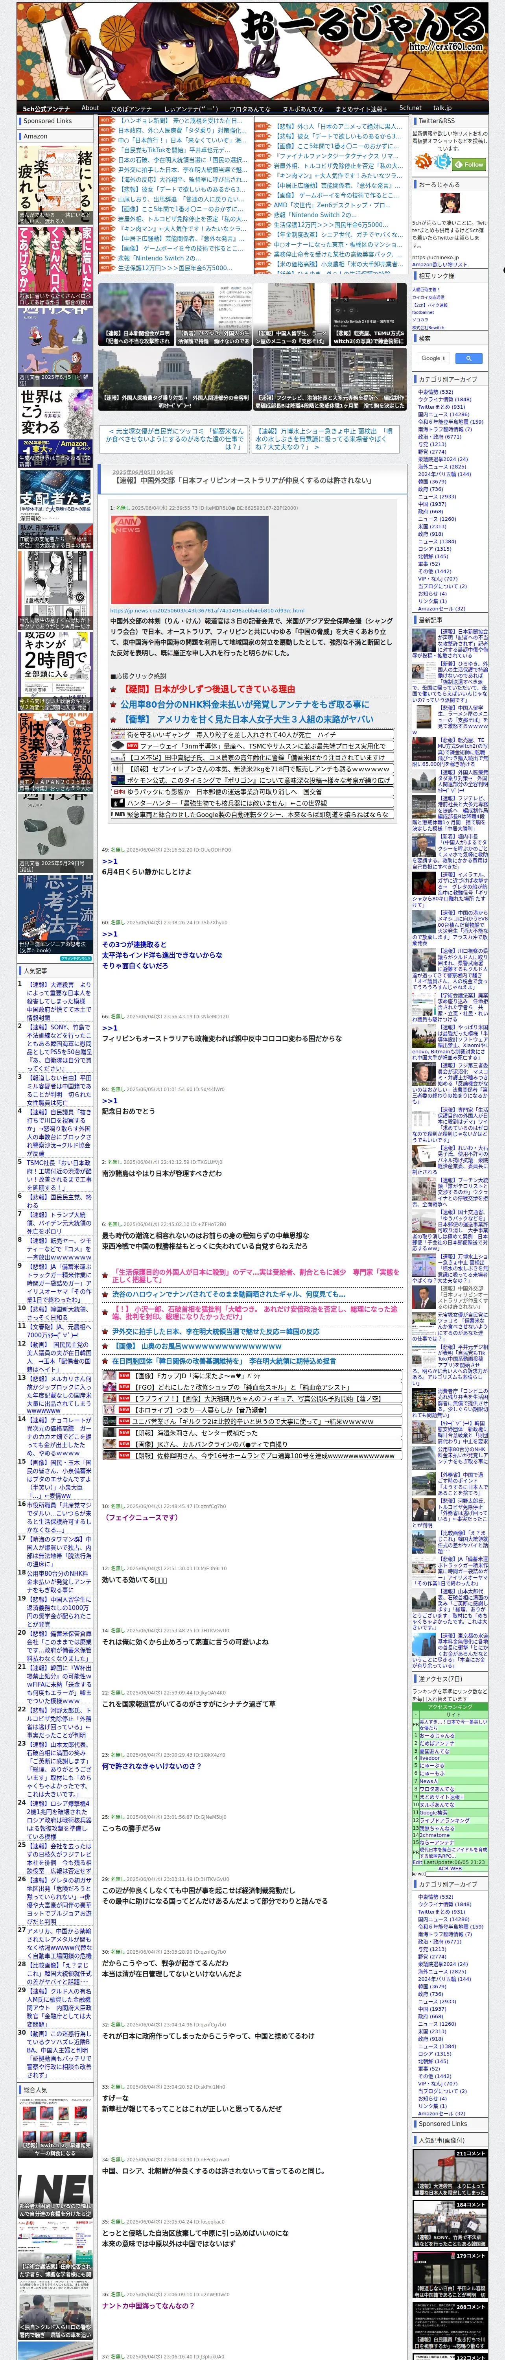The width and height of the screenshot is (505, 2360).
Task: Open link 公用車80台分のNHK料金未払いが発覚
Action: pyautogui.click(x=245, y=704)
